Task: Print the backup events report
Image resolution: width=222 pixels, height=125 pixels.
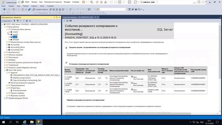Action: click(70, 21)
